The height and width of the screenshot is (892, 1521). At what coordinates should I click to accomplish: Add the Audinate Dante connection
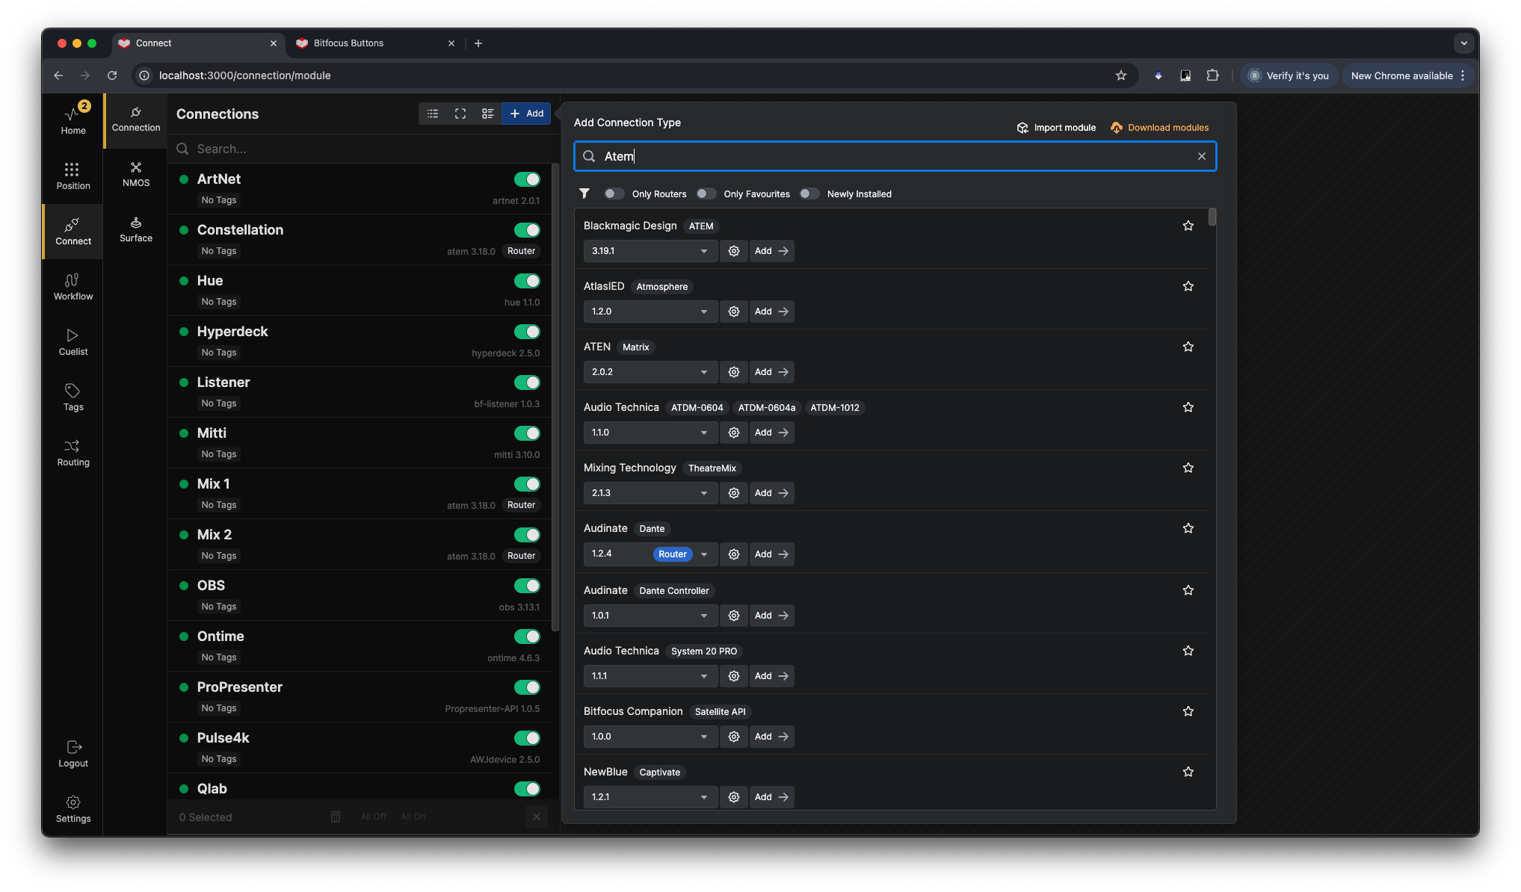coord(771,554)
